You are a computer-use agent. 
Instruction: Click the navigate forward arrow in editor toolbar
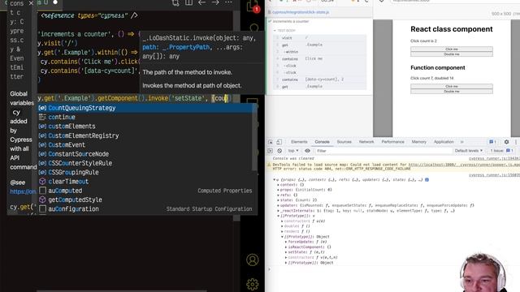215,2
